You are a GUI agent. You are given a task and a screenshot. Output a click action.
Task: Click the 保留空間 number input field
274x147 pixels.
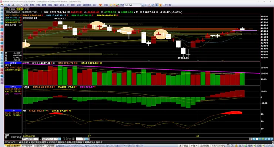tap(79, 139)
